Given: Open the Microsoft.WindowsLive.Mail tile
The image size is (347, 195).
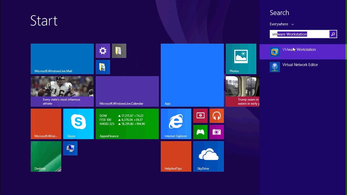Looking at the screenshot, I should pos(62,59).
